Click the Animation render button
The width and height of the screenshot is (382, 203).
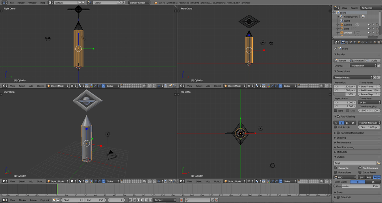(357, 60)
